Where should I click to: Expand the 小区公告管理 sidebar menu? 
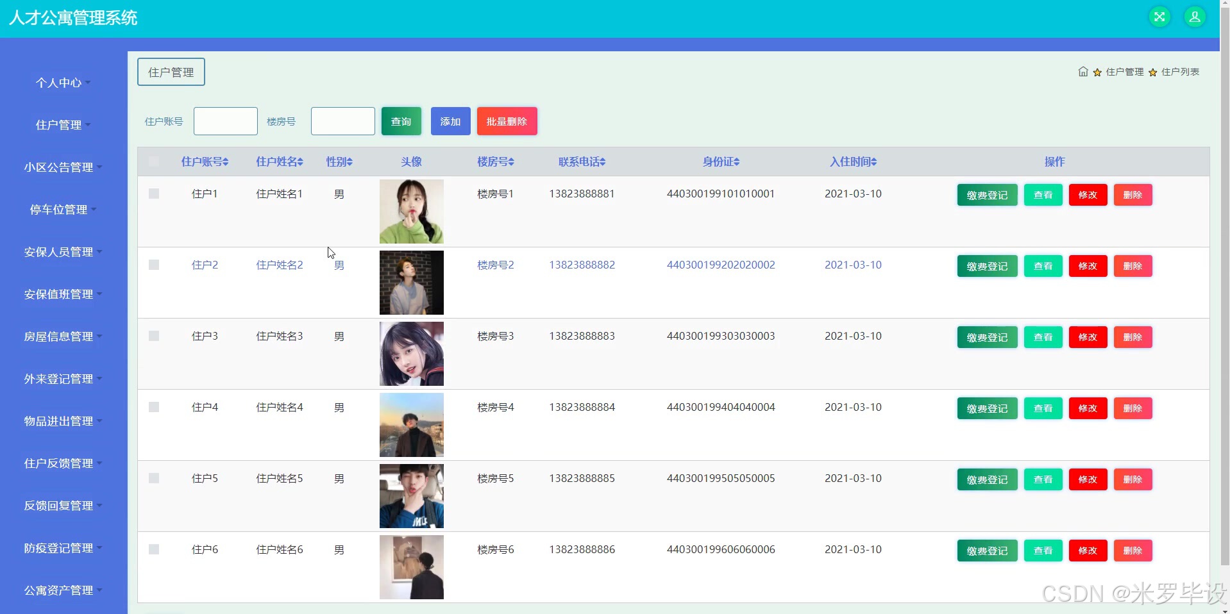point(63,167)
